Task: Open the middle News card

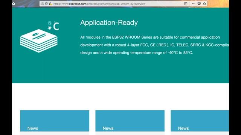Action: (130, 122)
